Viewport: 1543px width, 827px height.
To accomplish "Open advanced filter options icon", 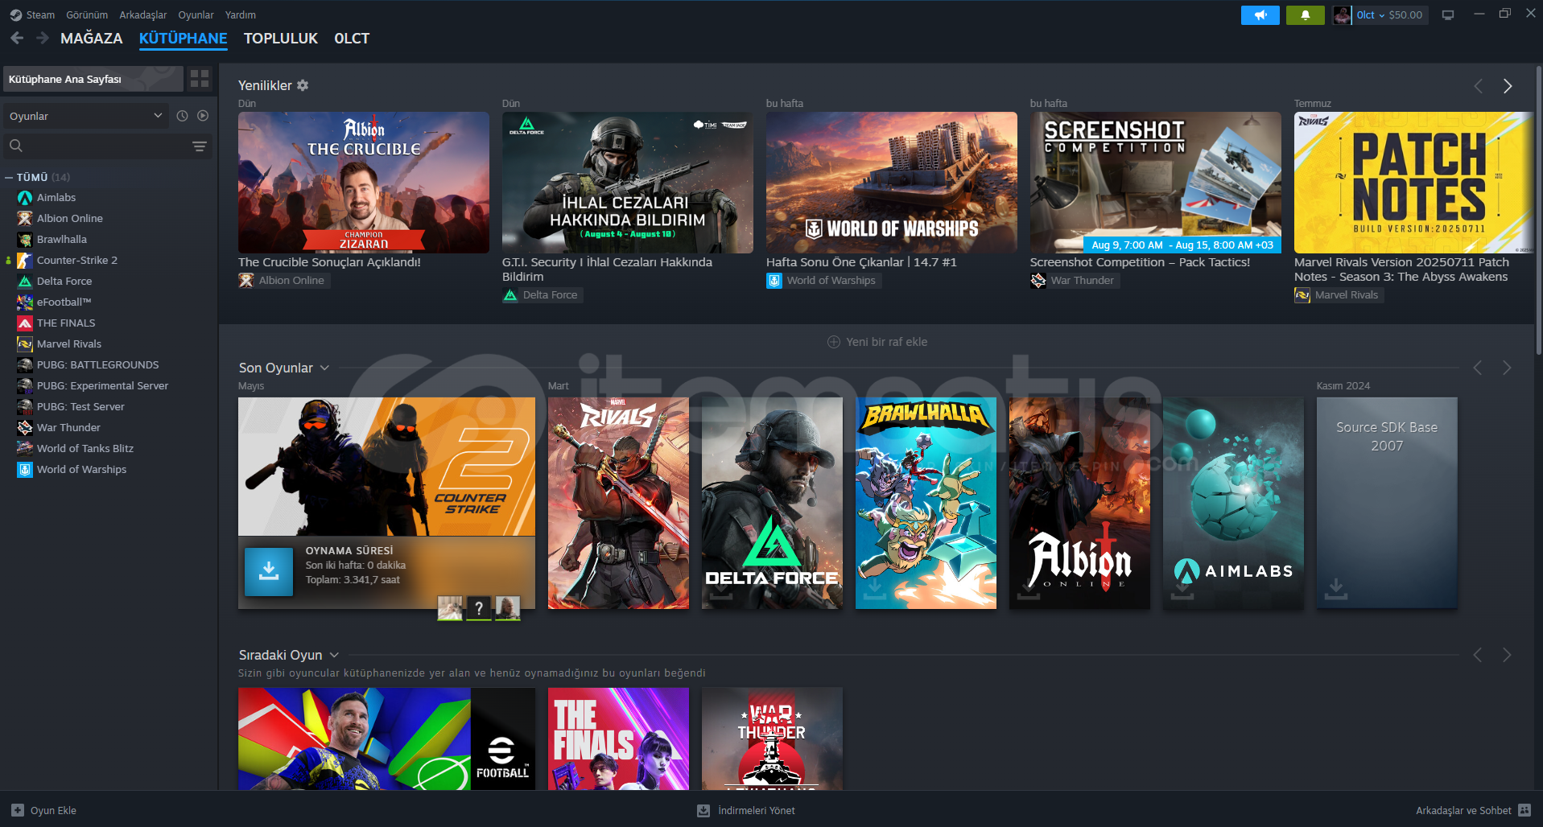I will click(x=200, y=146).
